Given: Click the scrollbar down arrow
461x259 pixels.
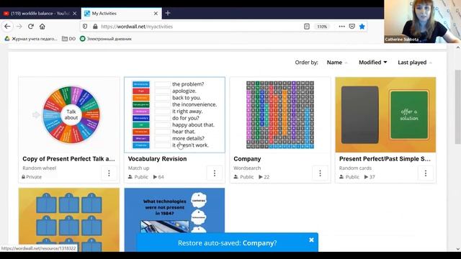Looking at the screenshot, I should click(458, 249).
